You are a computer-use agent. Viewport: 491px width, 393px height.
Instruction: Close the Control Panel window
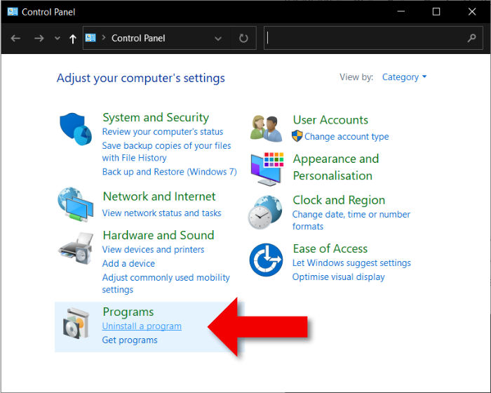(472, 12)
